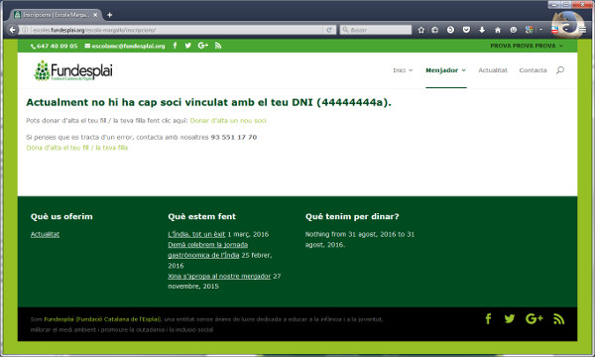This screenshot has width=595, height=357.
Task: Click the circular sync icon in toolbar
Action: [450, 30]
